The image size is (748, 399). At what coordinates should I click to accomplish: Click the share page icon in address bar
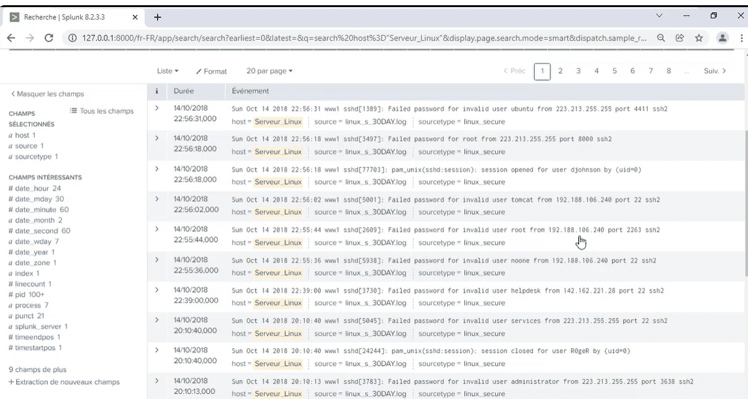pyautogui.click(x=680, y=38)
